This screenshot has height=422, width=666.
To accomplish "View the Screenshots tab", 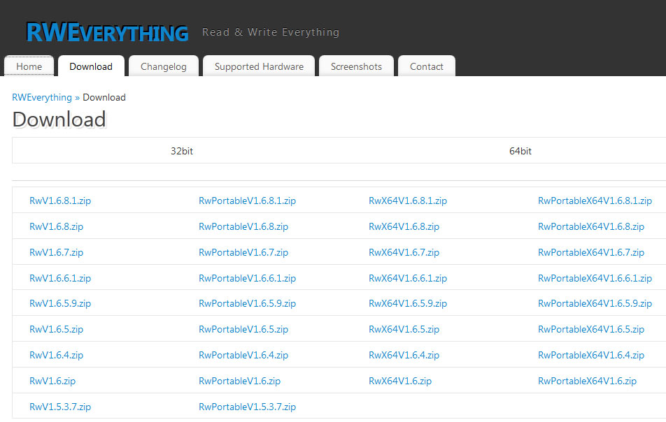I will [356, 66].
